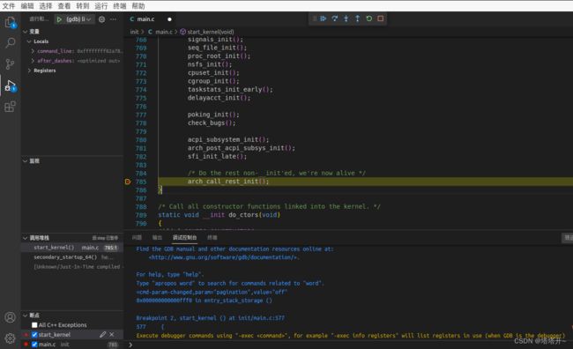Collapse the 变量 (Variables) section
This screenshot has height=349, width=573.
click(x=26, y=32)
